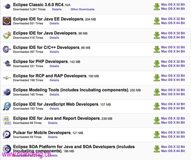This screenshot has height=160, width=191.
Task: Click the JavaScript Web Developers JS icon
Action: [7, 106]
